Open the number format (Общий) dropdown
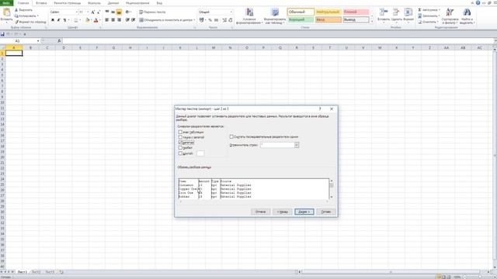The image size is (497, 279). click(x=231, y=12)
